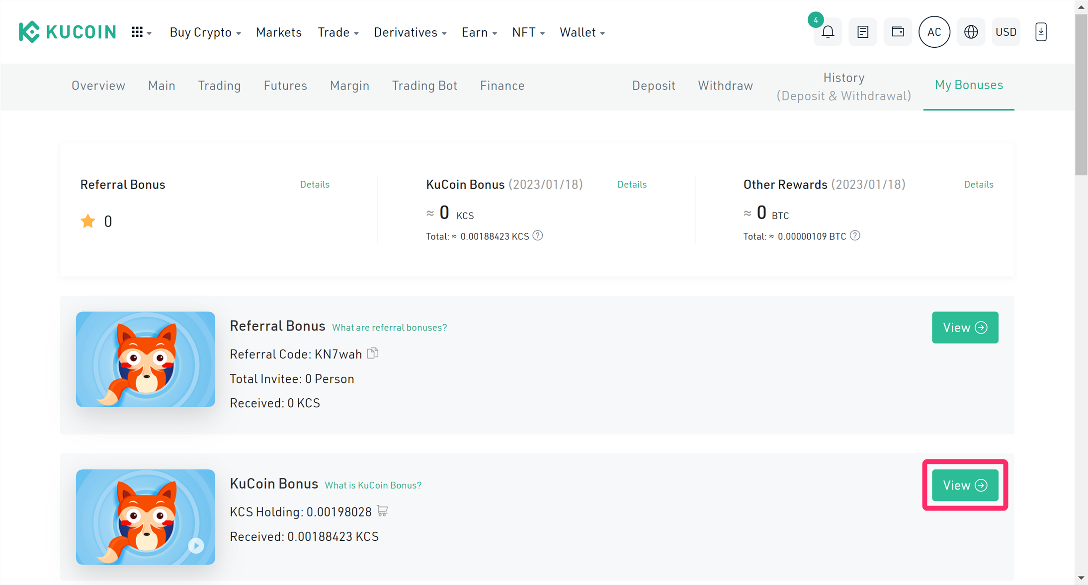Open the Deposit page
1088x585 pixels.
(x=654, y=85)
